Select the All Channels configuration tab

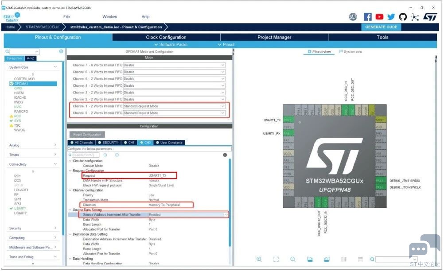(82, 143)
